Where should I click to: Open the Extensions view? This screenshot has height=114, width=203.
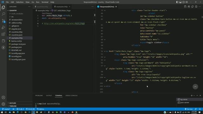[x=3, y=34]
